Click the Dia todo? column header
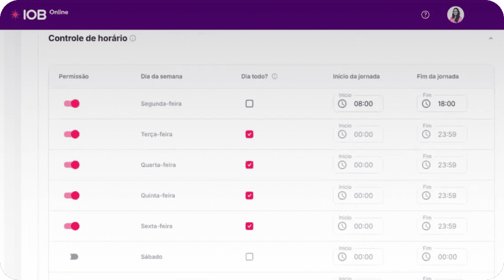The height and width of the screenshot is (280, 504). [x=255, y=77]
